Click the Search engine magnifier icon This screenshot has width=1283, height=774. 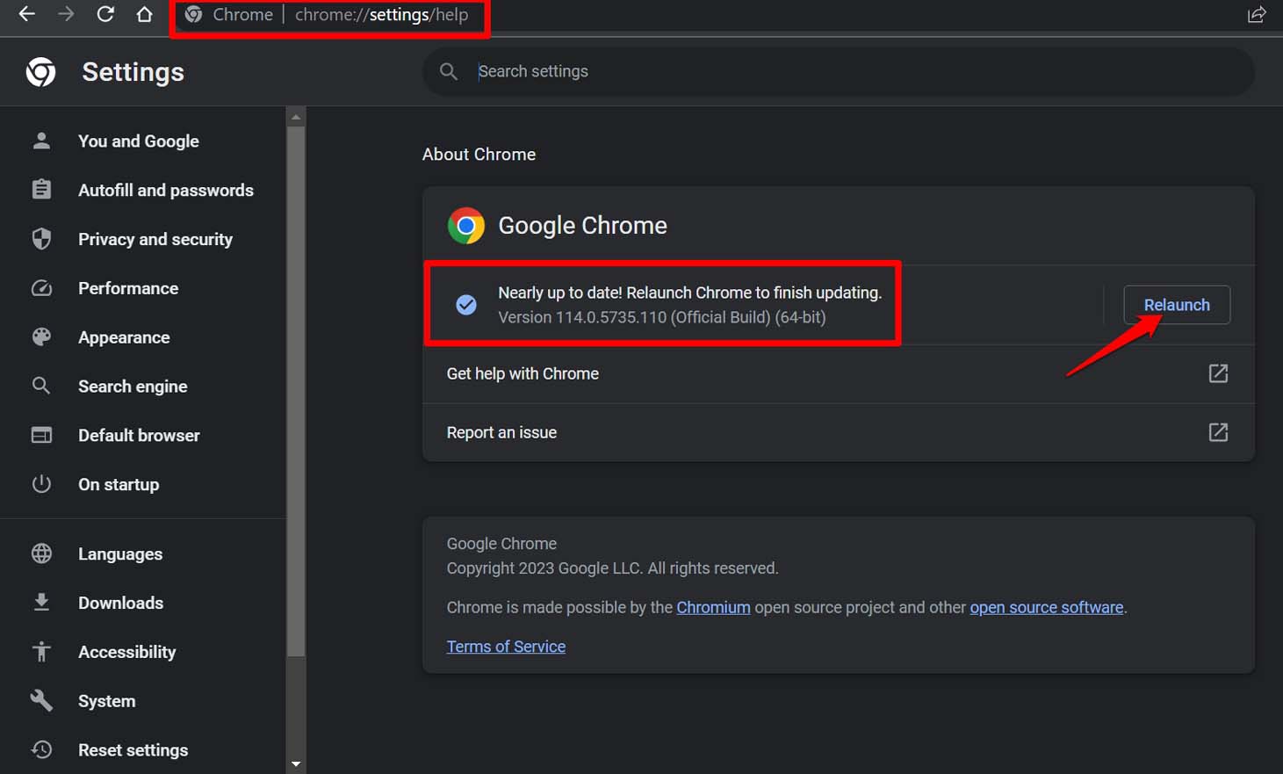click(41, 386)
